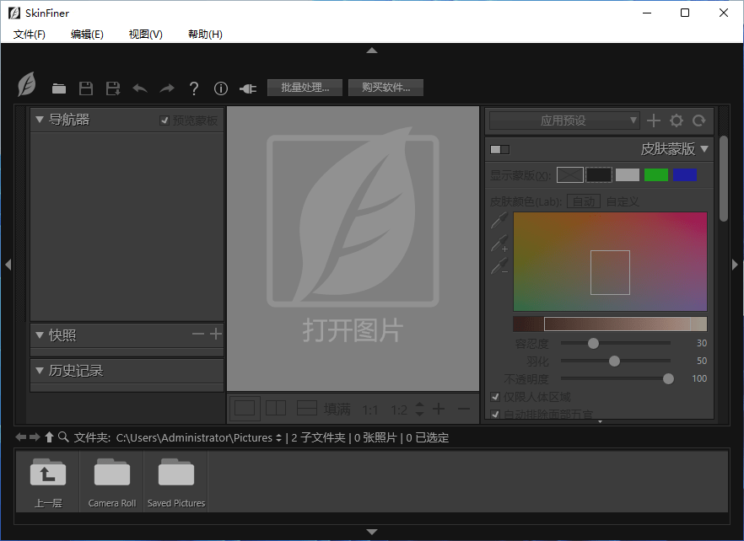Zoom out with the minus icon below canvas

tap(464, 408)
